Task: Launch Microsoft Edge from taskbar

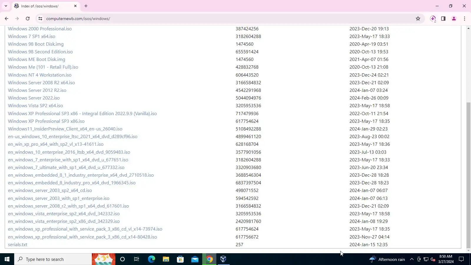Action: pyautogui.click(x=151, y=259)
